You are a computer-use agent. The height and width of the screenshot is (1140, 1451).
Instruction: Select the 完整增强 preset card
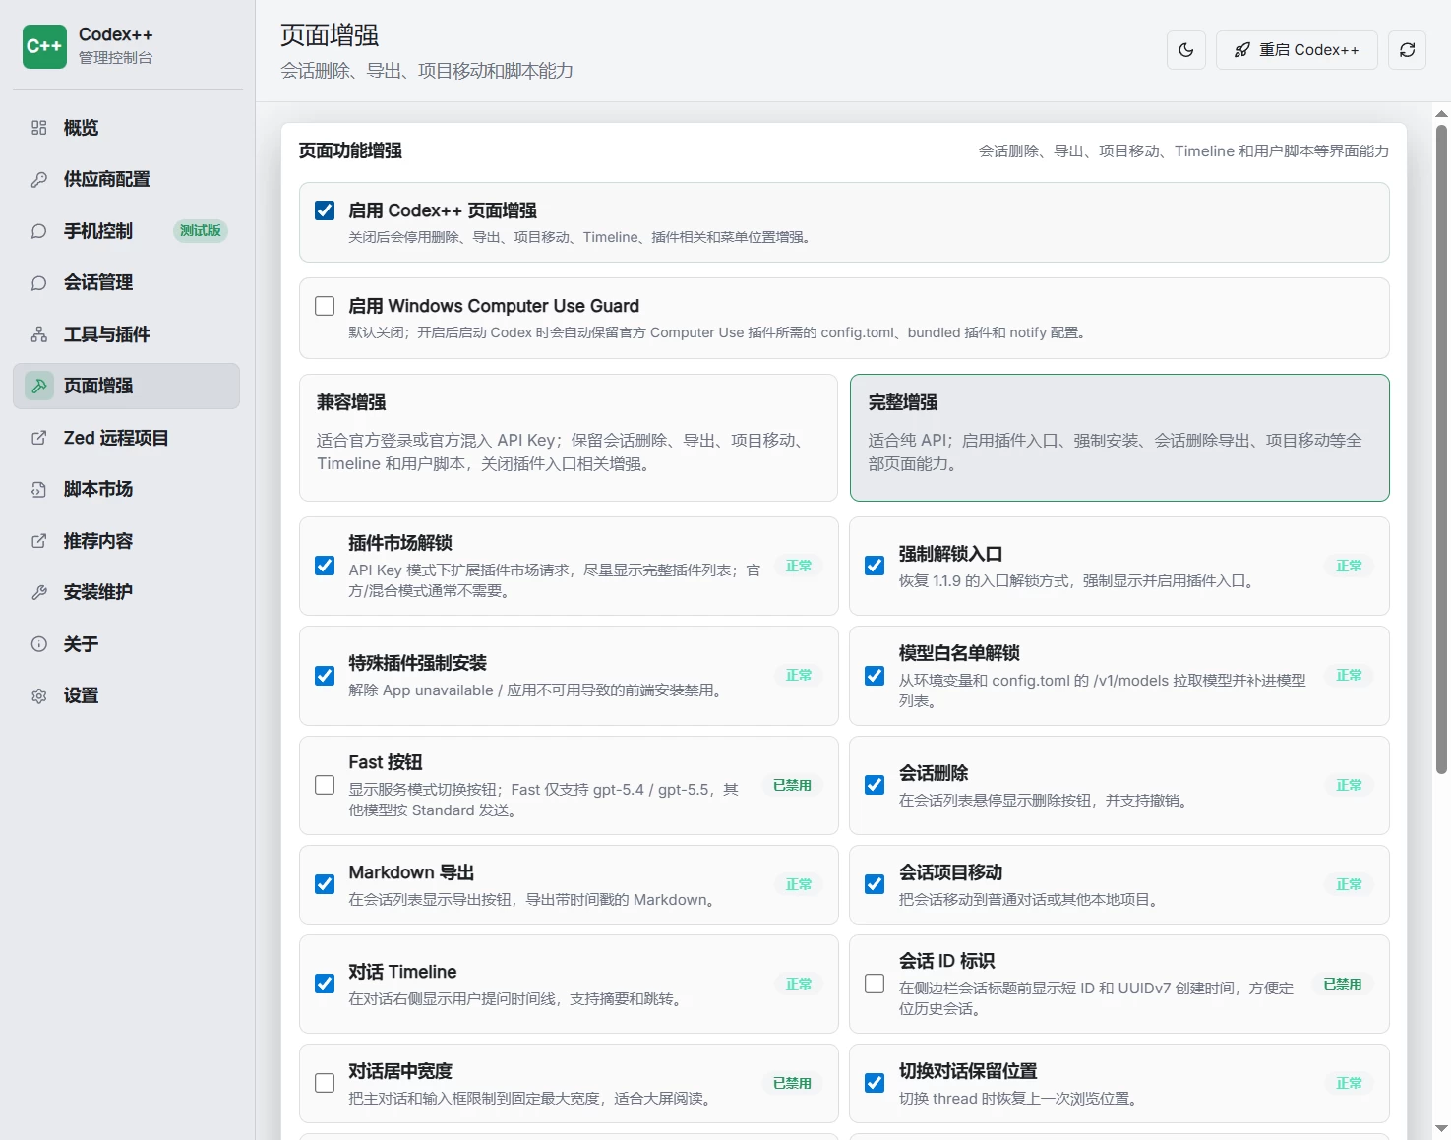point(1119,438)
